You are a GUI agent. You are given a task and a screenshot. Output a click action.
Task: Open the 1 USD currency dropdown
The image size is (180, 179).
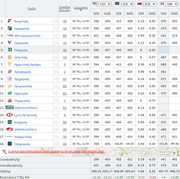pos(104,4)
